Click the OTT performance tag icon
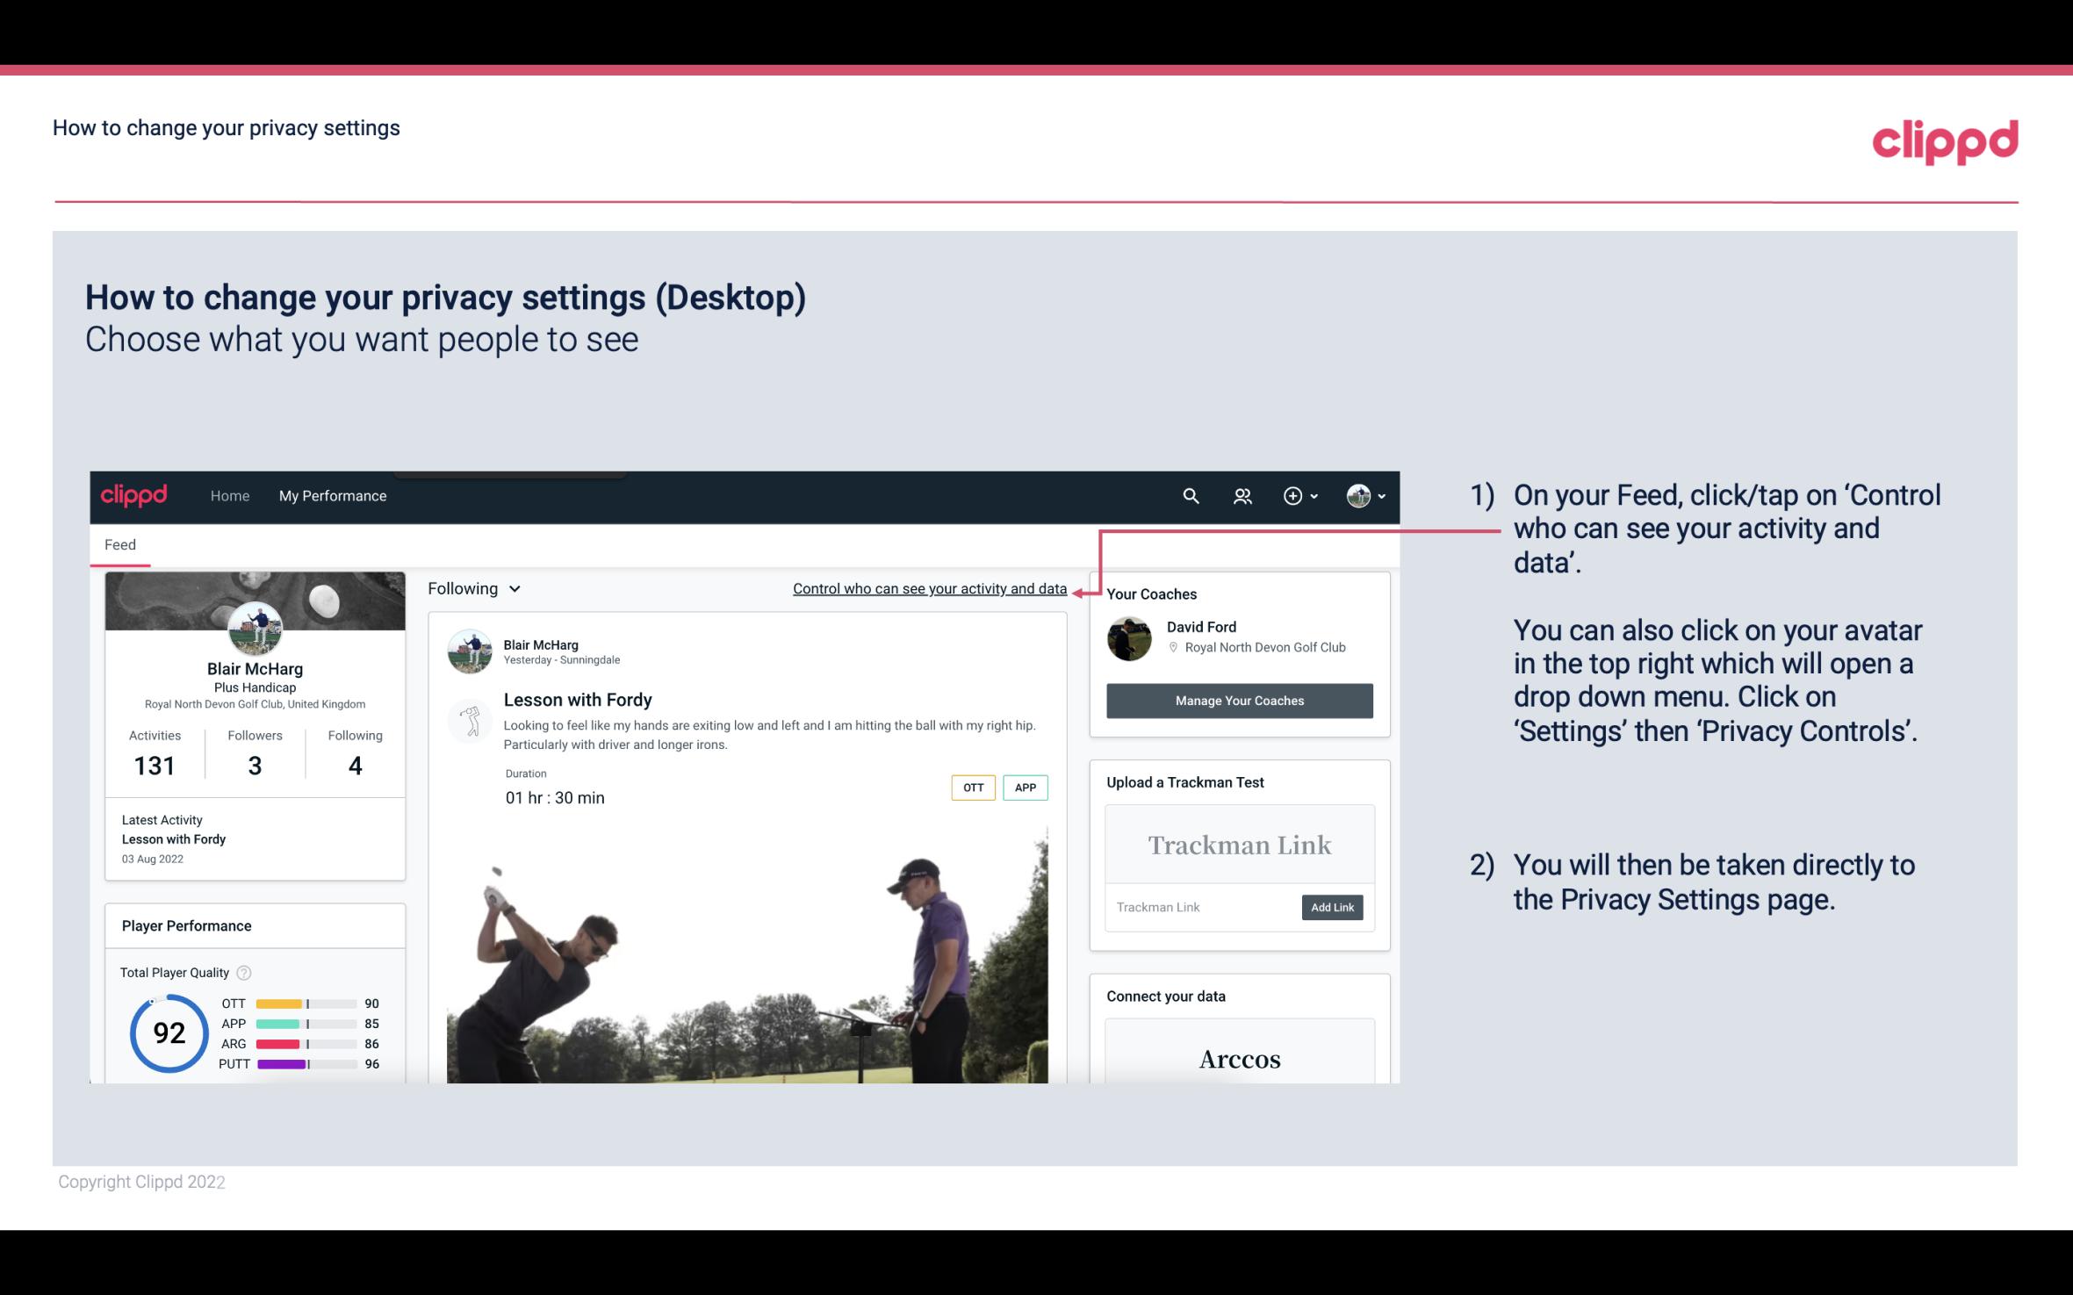 (x=972, y=788)
